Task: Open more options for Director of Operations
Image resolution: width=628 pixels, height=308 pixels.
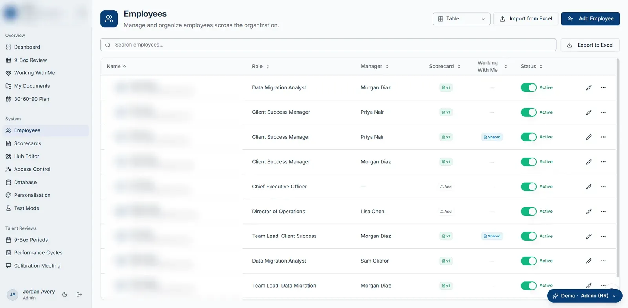Action: tap(603, 212)
